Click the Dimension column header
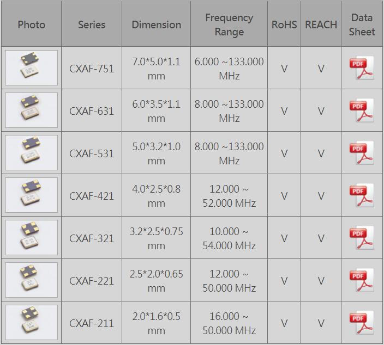Screen dimensions: 384x345 tap(157, 24)
